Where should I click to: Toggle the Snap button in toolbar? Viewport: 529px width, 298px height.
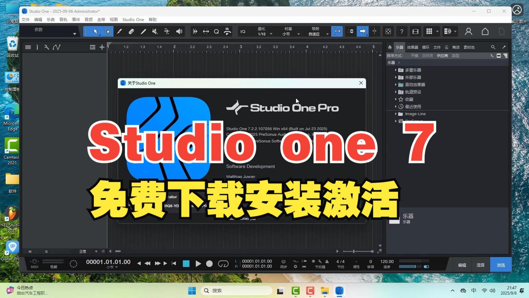point(337,31)
